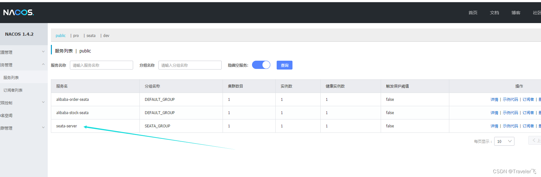The image size is (541, 177).
Task: Click the alibaba-order-seata service name
Action: pos(72,99)
